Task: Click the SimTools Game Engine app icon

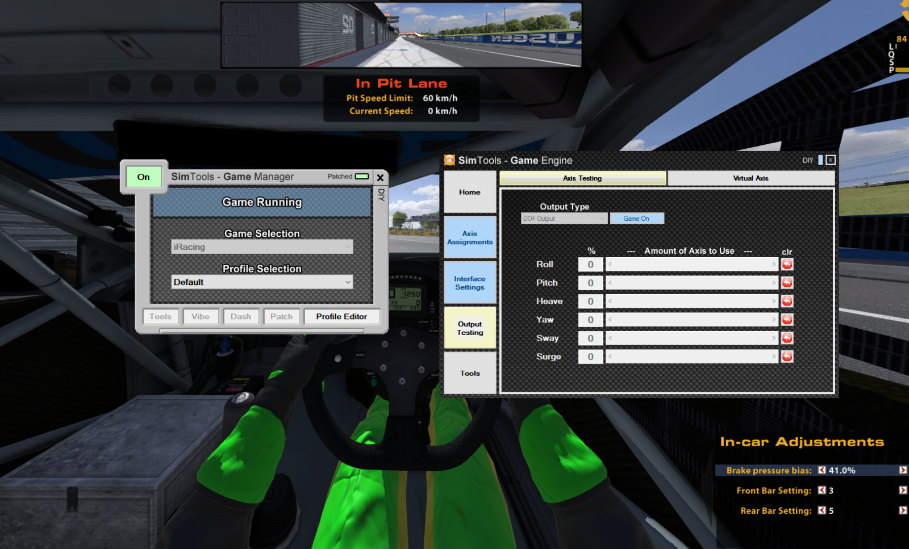Action: click(449, 160)
